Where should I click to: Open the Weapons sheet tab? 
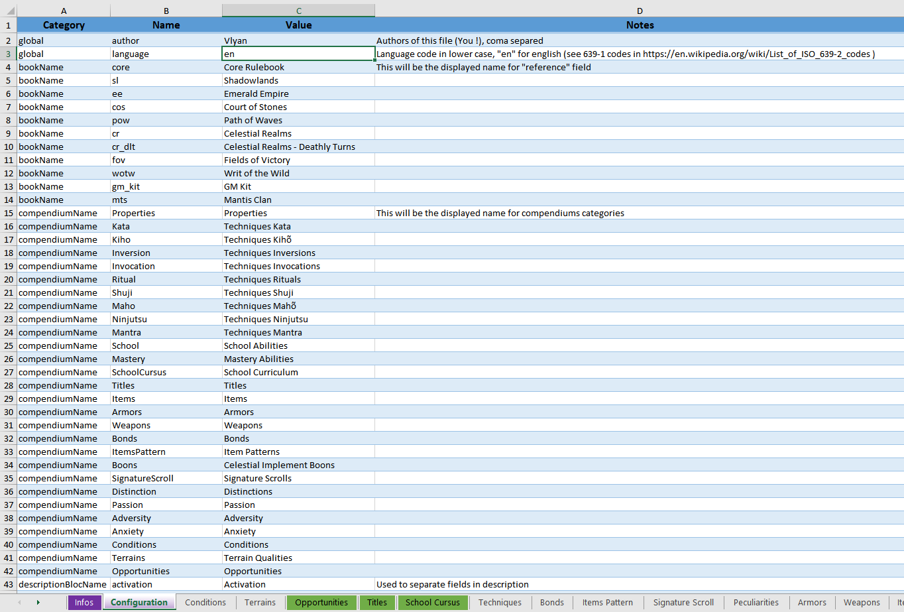tap(862, 603)
